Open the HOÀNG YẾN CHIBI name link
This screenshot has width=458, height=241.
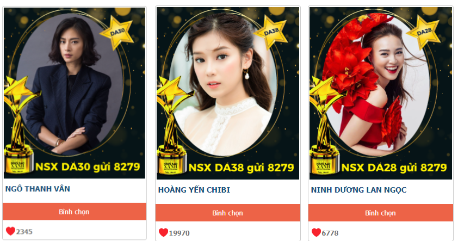click(x=194, y=190)
